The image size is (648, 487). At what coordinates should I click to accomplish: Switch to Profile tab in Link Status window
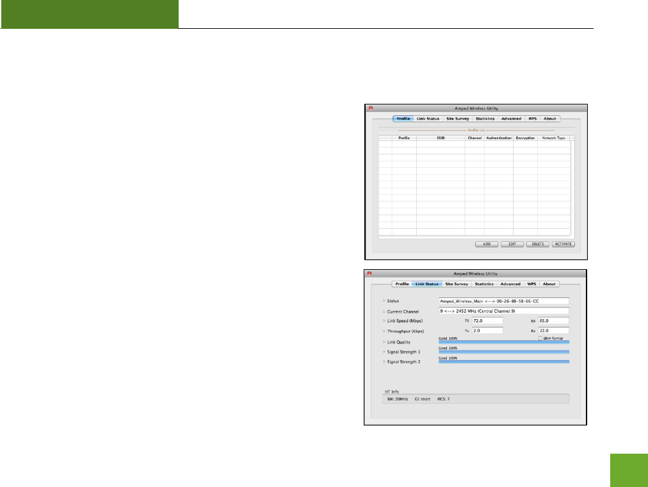coord(401,284)
